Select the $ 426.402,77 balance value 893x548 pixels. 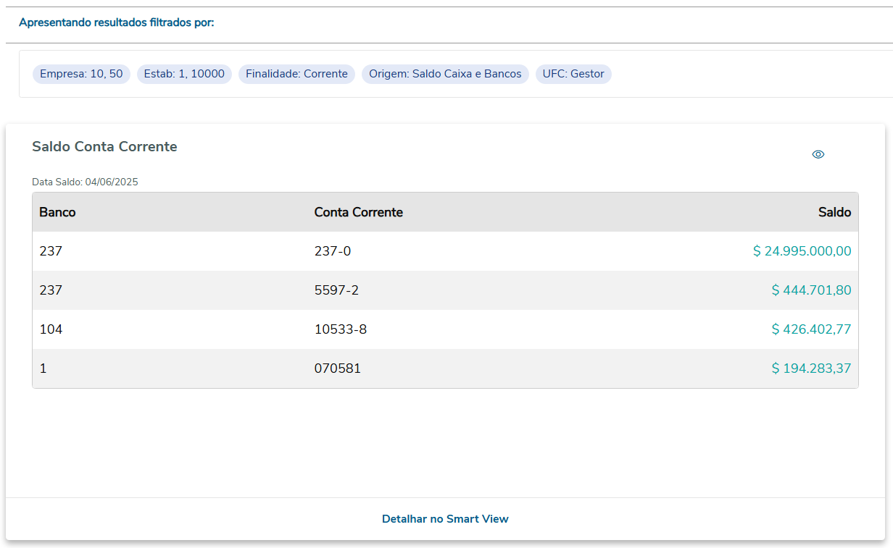811,329
